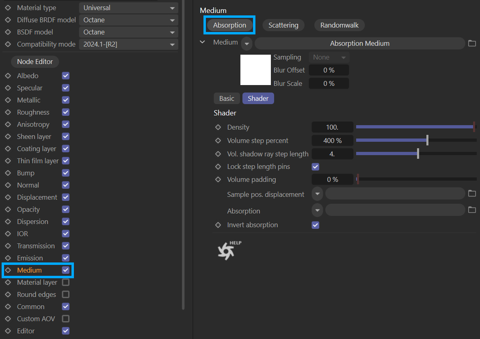This screenshot has width=480, height=339.
Task: Click folder icon beside Absorption Medium
Action: click(x=471, y=43)
